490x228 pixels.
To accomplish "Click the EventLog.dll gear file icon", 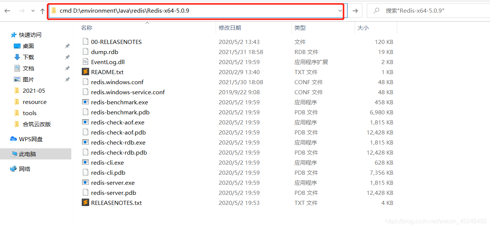I will 85,62.
